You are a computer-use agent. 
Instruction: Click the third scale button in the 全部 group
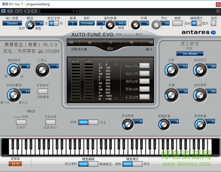pos(145,81)
